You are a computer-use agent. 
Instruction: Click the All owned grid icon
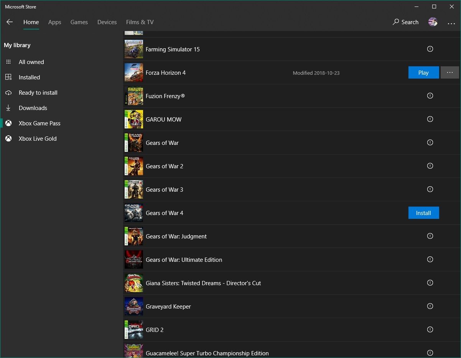coord(8,62)
